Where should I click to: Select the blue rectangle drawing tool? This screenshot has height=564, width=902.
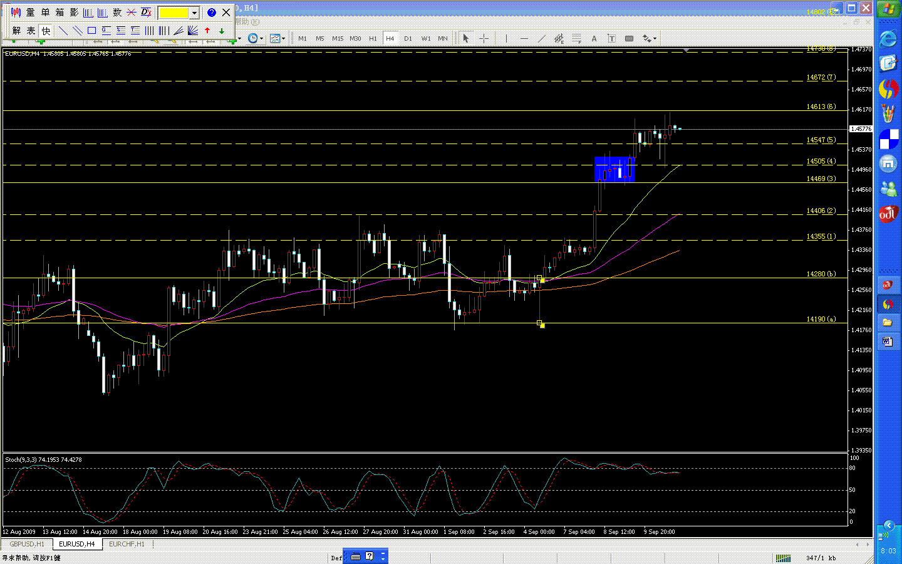91,30
